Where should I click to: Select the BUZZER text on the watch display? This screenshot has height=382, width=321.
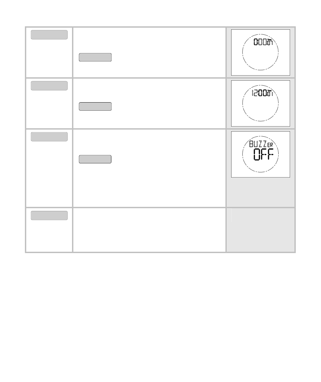point(261,144)
